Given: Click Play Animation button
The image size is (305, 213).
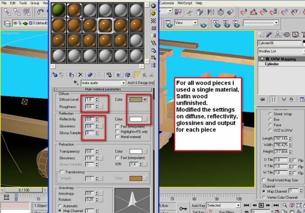Looking at the screenshot, I should (x=261, y=205).
